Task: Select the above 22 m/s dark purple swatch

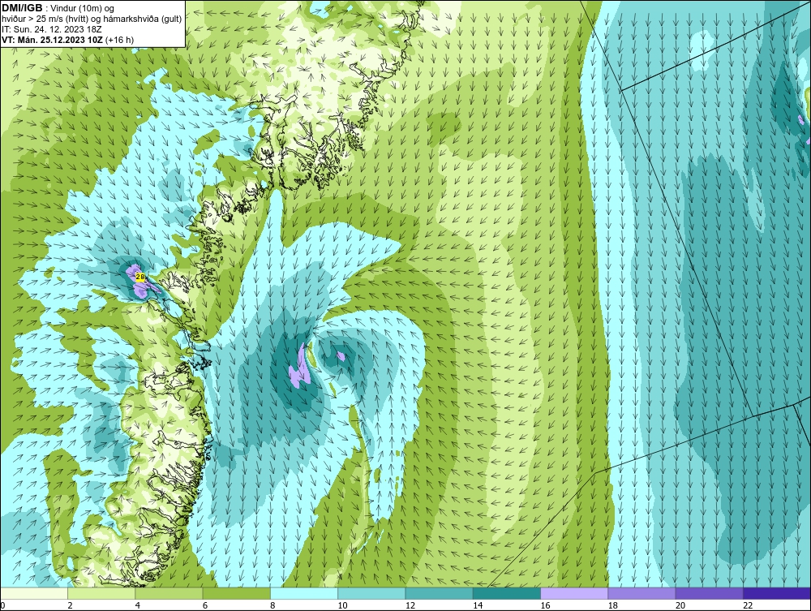Action: coord(777,593)
